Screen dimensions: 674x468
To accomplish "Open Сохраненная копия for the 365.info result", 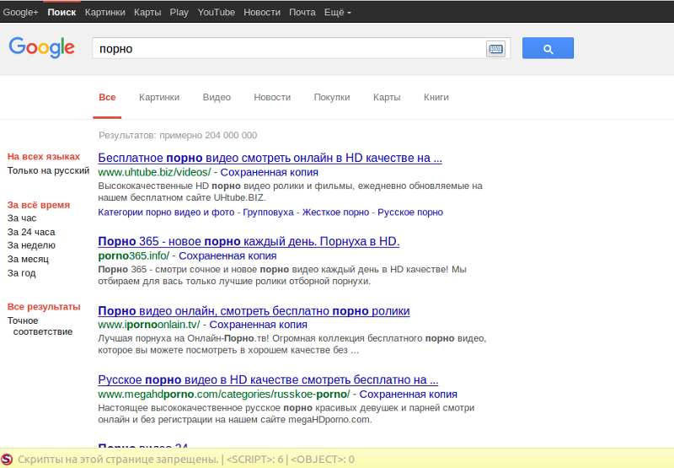I will [227, 256].
